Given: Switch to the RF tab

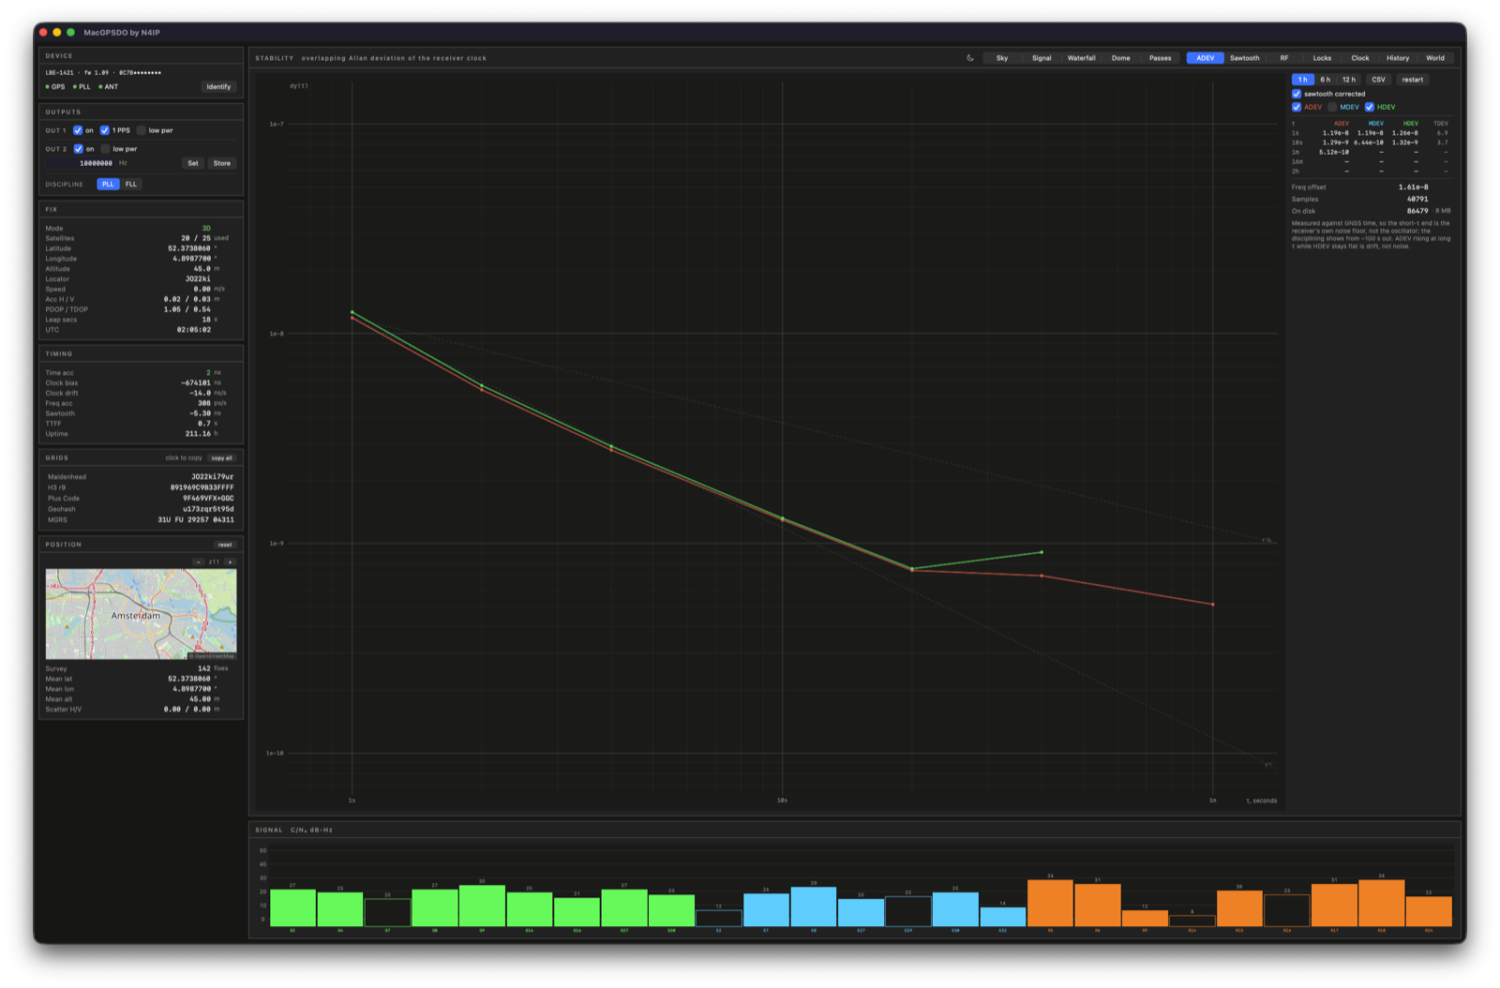Looking at the screenshot, I should pos(1284,58).
